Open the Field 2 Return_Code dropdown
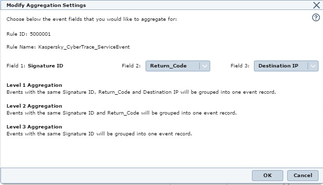The height and width of the screenshot is (185, 323). (178, 66)
